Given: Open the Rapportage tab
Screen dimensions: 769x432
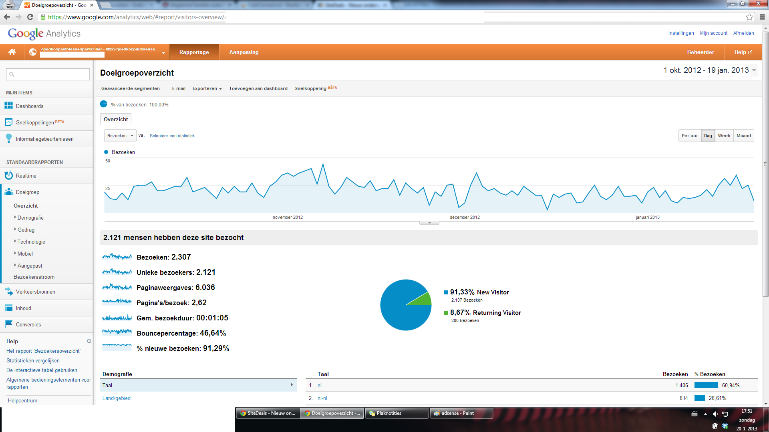Looking at the screenshot, I should (x=194, y=52).
